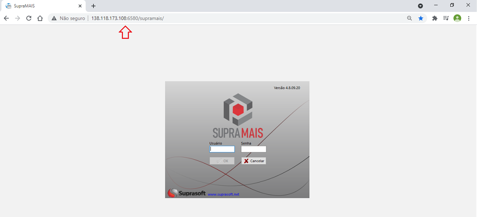Click the 'Não seguro' warning icon
The width and height of the screenshot is (477, 217).
click(x=54, y=18)
